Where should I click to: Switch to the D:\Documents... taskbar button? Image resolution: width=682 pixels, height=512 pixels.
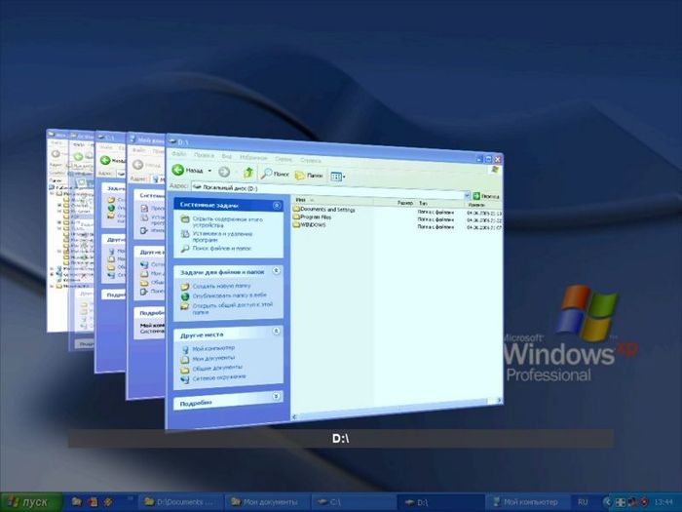[x=180, y=502]
